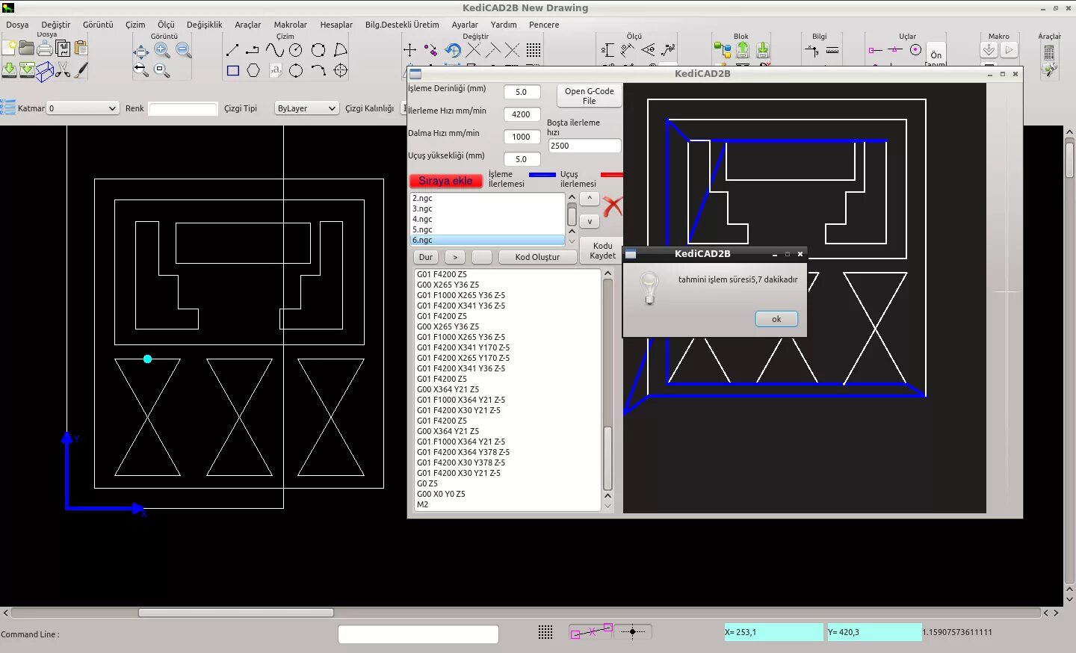Click the red Sıraya ekle button
1076x653 pixels.
(445, 181)
